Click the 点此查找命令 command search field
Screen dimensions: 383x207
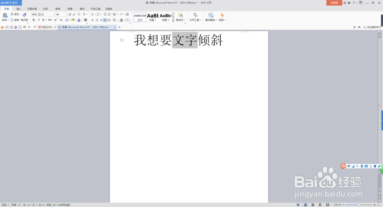point(372,27)
